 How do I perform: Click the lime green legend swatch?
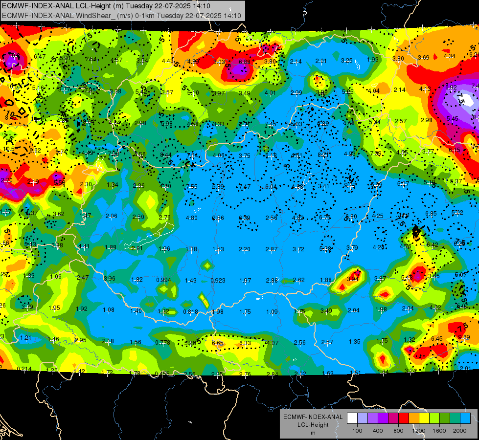click(x=434, y=418)
